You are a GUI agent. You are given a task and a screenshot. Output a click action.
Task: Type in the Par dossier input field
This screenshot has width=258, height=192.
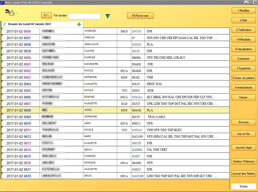[84, 16]
